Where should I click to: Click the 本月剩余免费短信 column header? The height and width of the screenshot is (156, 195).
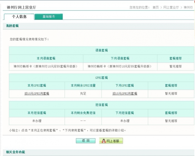coord(83,113)
